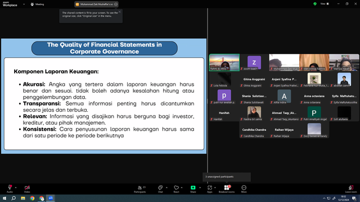The height and width of the screenshot is (202, 360).
Task: Click the Leave room icon
Action: (351, 189)
